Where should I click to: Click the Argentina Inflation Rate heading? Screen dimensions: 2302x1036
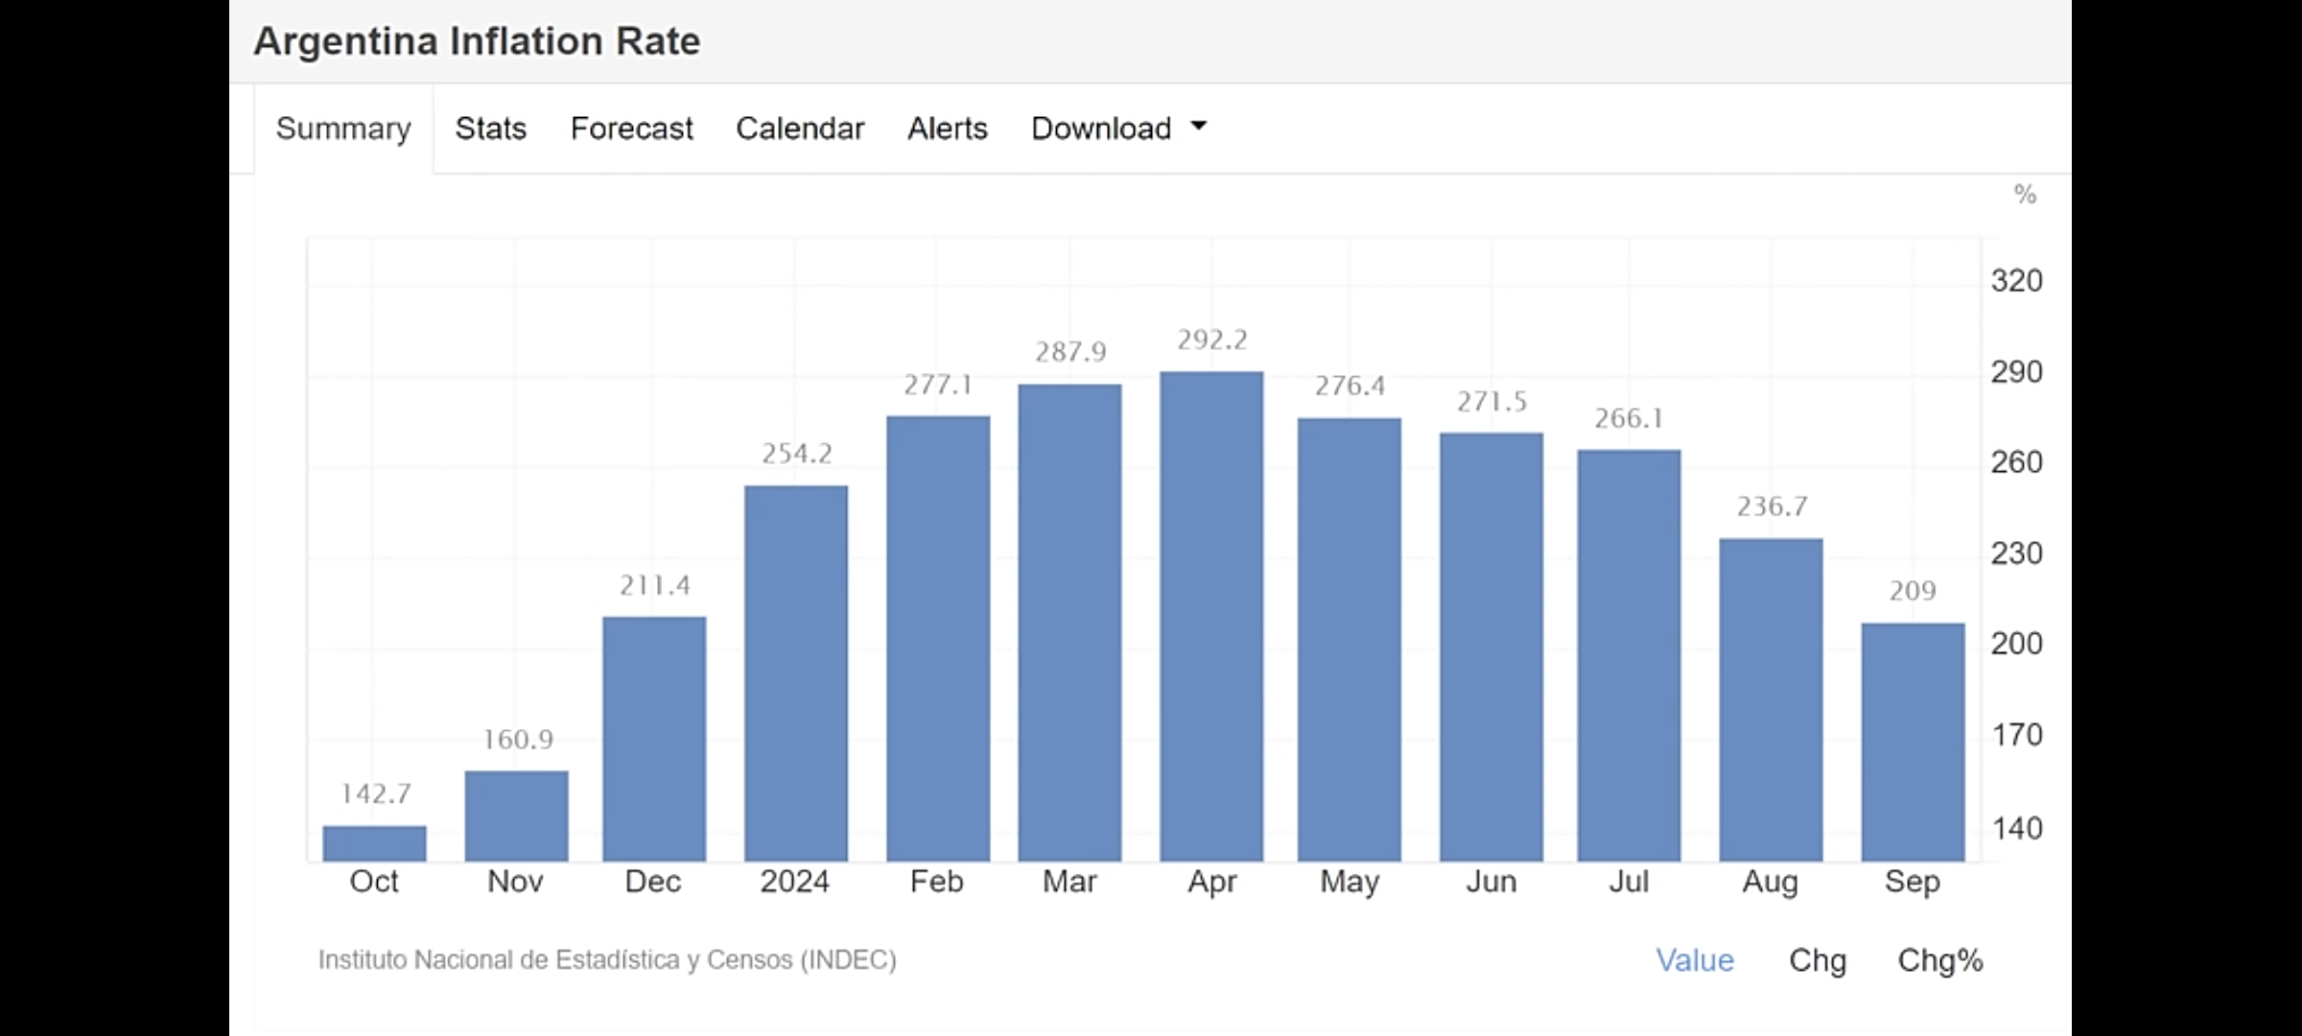477,41
